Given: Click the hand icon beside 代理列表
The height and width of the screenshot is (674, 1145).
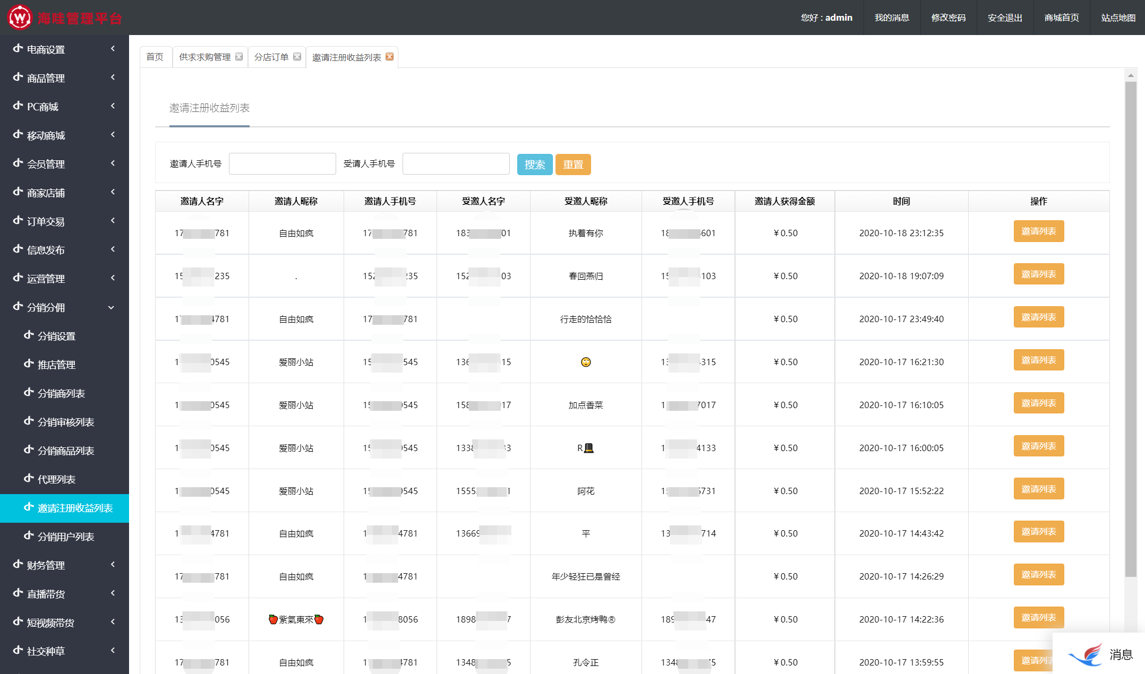Looking at the screenshot, I should coord(29,478).
